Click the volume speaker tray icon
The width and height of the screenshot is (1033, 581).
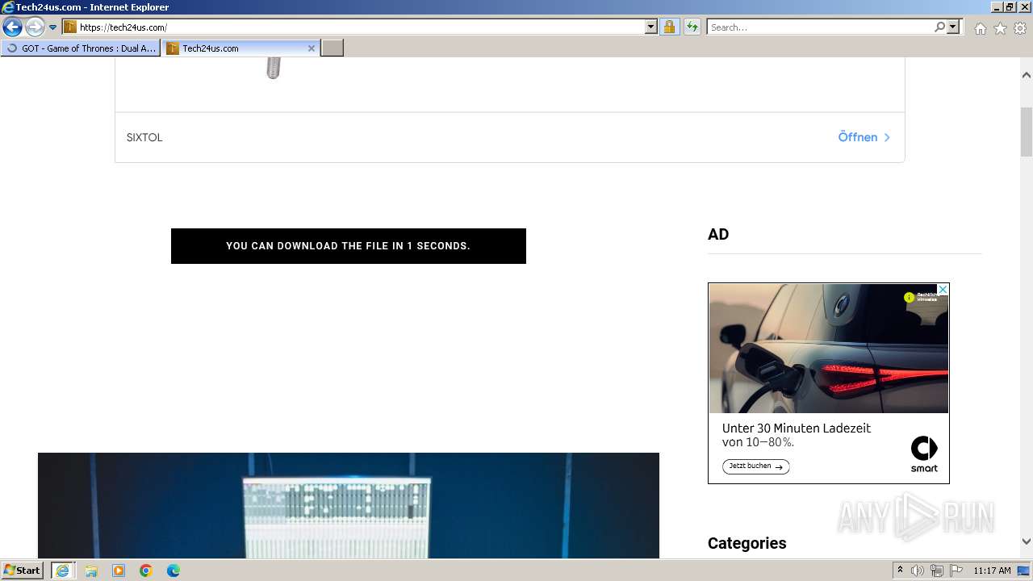click(918, 571)
